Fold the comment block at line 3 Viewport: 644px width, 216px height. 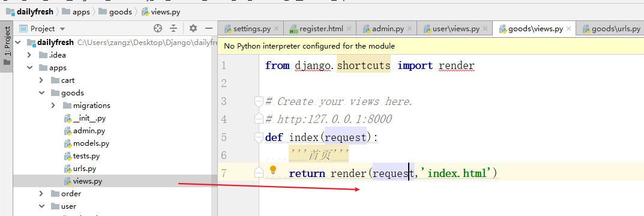(258, 101)
